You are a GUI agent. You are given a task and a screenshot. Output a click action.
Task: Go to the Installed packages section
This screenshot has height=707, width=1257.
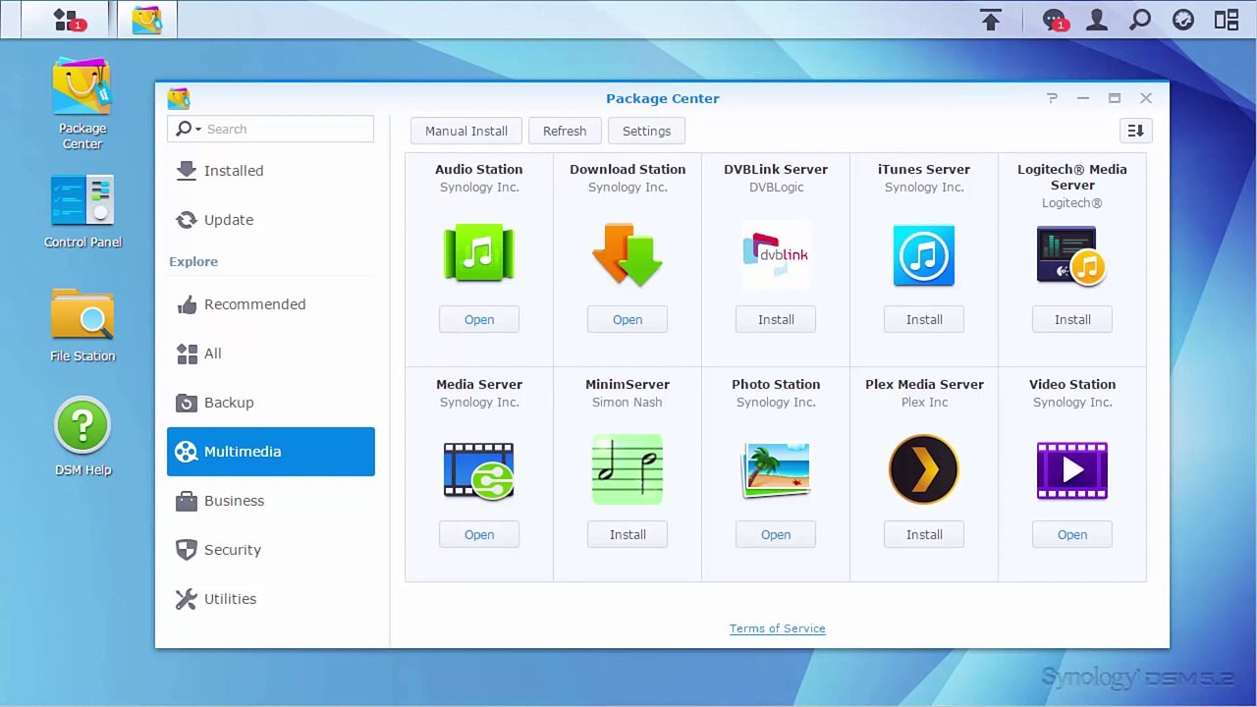(271, 171)
